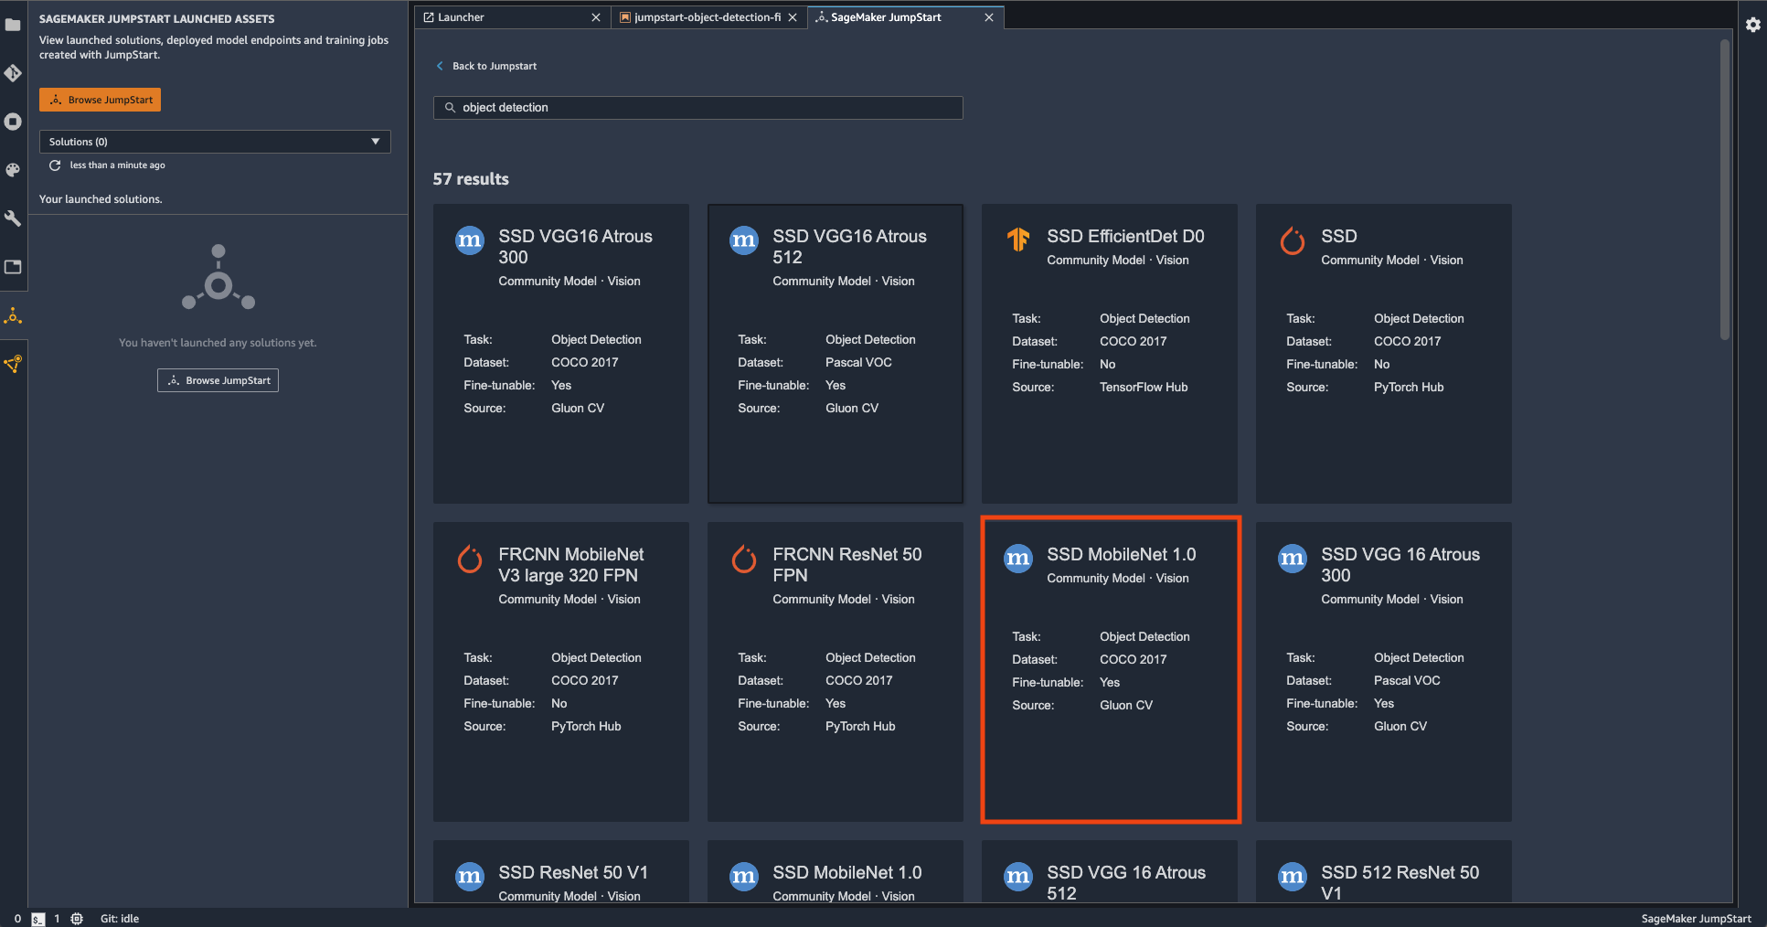Open the SSD 512 ResNet 50 V1 card

click(x=1384, y=871)
